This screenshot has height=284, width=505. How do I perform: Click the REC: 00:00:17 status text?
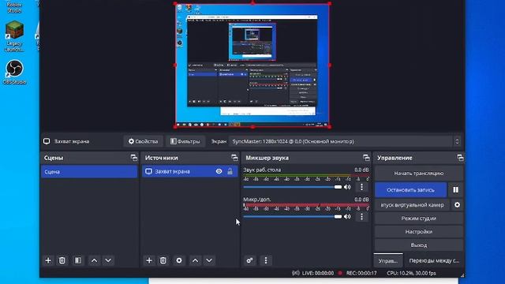(x=361, y=273)
